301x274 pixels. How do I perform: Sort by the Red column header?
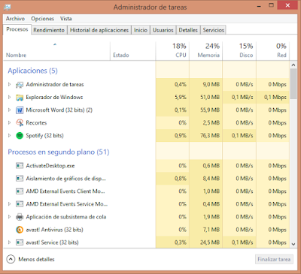click(281, 55)
